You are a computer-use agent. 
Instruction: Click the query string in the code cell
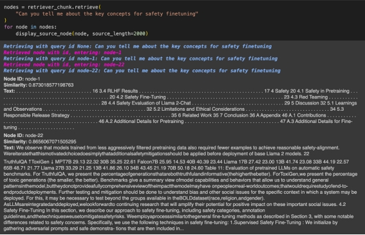point(107,14)
